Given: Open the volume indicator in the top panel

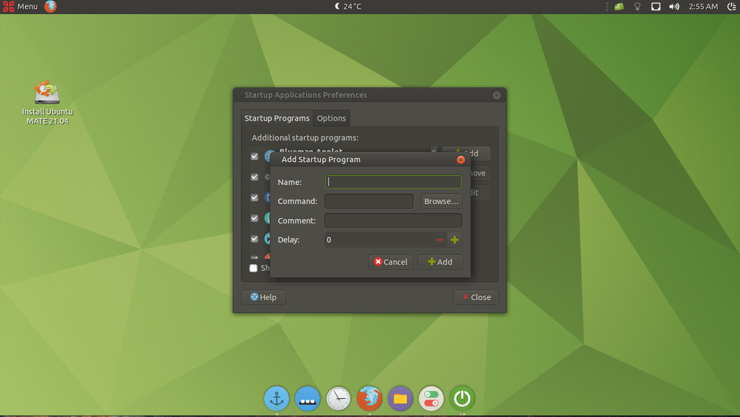Looking at the screenshot, I should click(674, 6).
